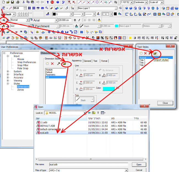Open the Arial font dropdown
The height and width of the screenshot is (172, 179).
click(x=56, y=20)
